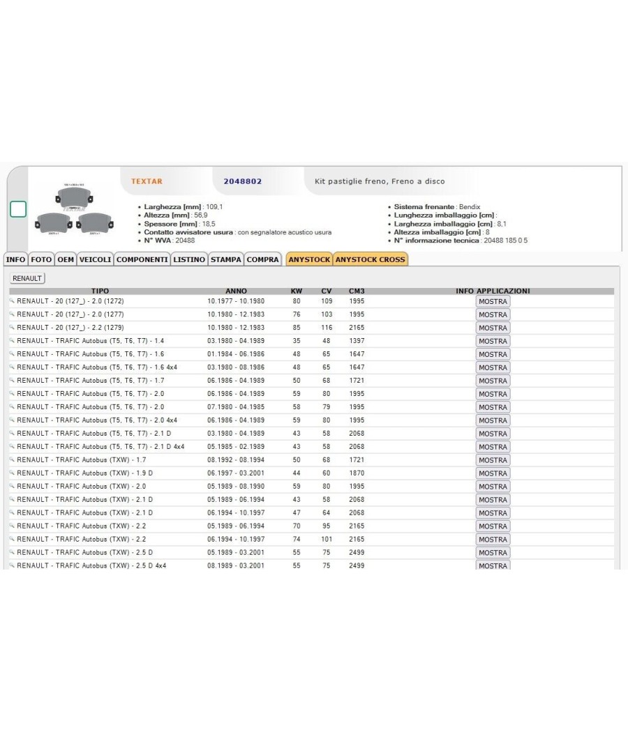Click MOSTRA for Trafic TXW 1.7
The width and height of the screenshot is (628, 732).
(x=493, y=460)
